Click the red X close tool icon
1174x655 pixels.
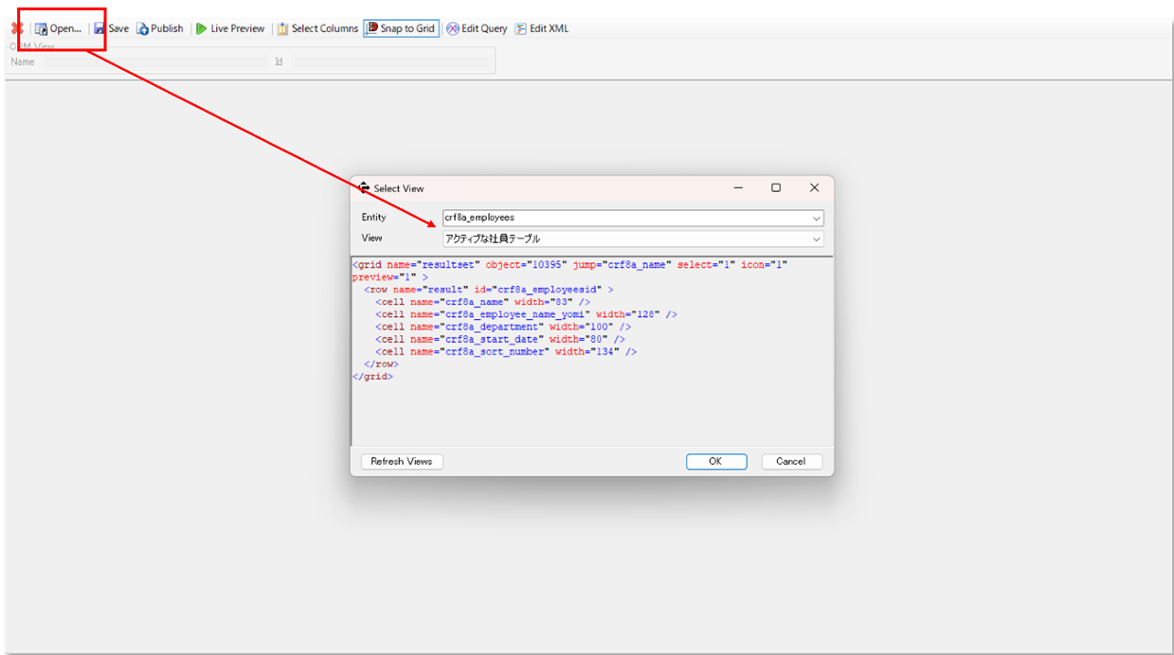[16, 28]
